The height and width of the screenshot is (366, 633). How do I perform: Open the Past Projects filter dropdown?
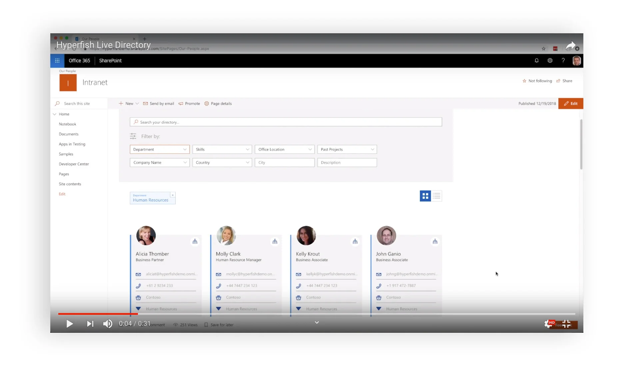(x=347, y=149)
